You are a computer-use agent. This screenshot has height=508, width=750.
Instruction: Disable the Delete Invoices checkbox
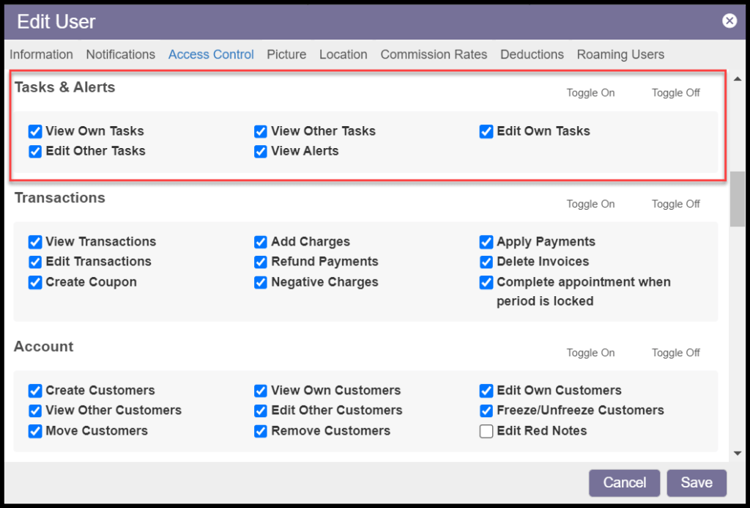pyautogui.click(x=486, y=262)
